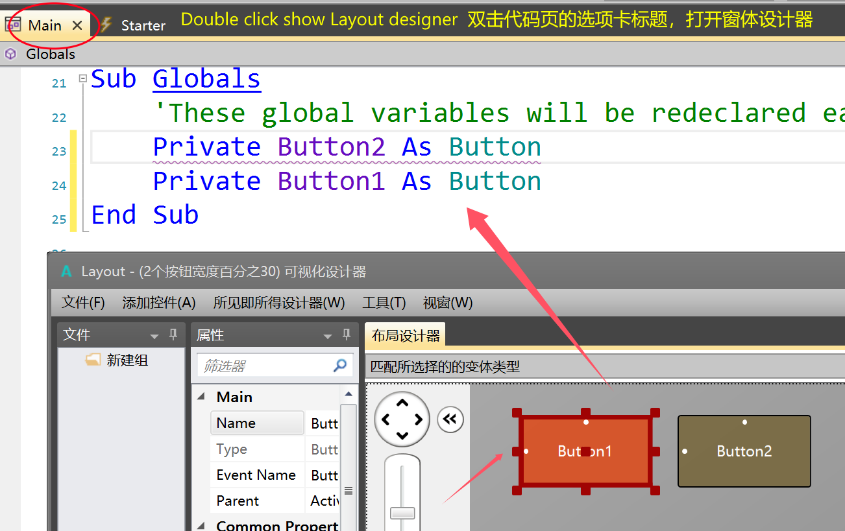
Task: Collapse Sub Globals code block
Action: 82,78
